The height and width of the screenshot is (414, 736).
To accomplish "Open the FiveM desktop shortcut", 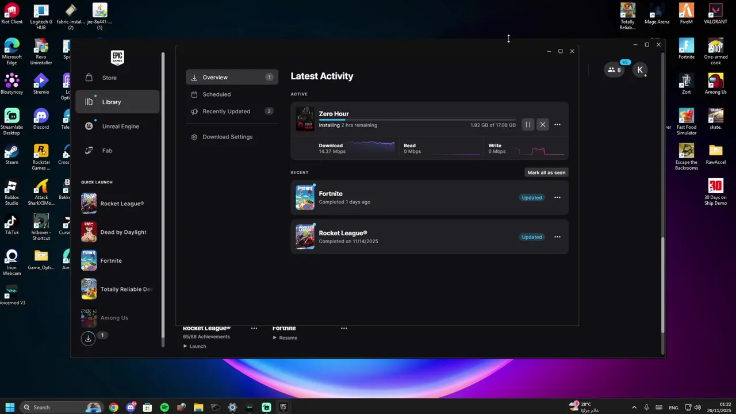I will 687,14.
